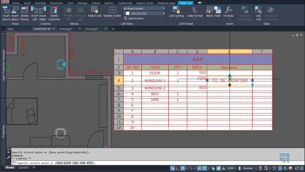This screenshot has width=305, height=172.
Task: Switch to the Start file tab
Action: coord(10,29)
